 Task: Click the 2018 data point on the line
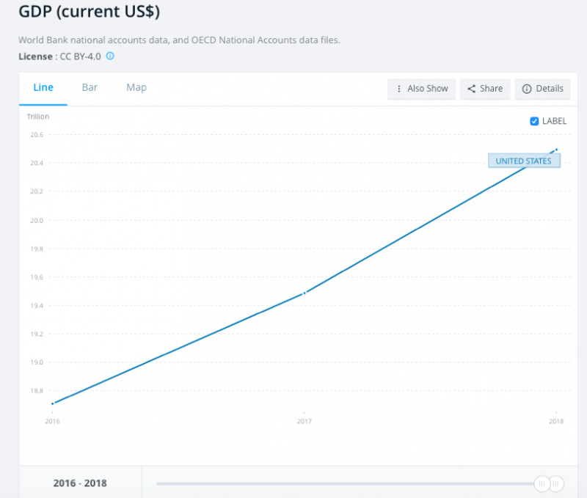557,150
